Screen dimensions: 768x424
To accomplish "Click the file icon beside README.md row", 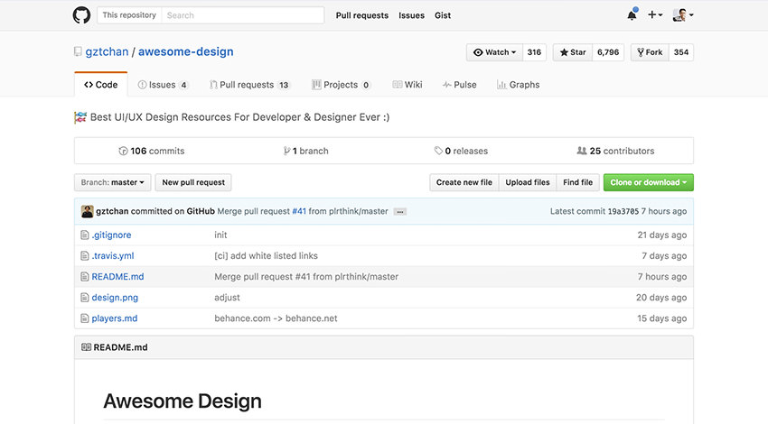I will pyautogui.click(x=85, y=277).
